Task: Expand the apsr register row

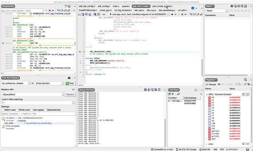Action: [206, 139]
